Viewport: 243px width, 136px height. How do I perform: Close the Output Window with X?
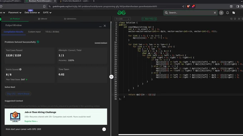point(105,26)
